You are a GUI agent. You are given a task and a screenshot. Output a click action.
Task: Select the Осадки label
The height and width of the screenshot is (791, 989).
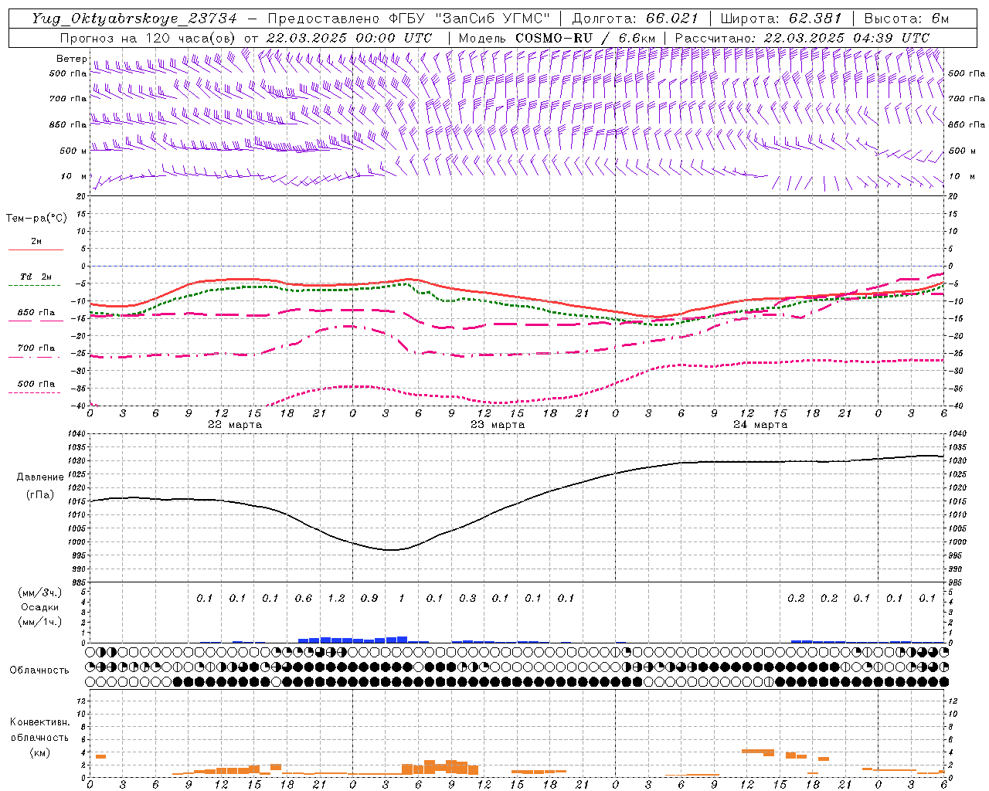tap(40, 608)
